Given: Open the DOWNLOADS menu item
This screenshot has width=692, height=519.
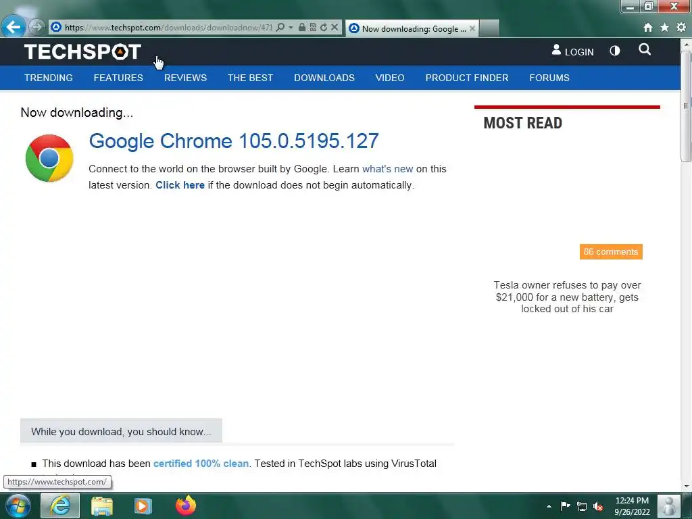Looking at the screenshot, I should (x=324, y=78).
